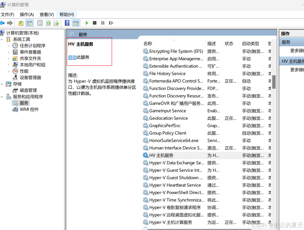Screen dimensions: 304x230
Task: Open the 查看(V) menu
Action: (x=47, y=14)
